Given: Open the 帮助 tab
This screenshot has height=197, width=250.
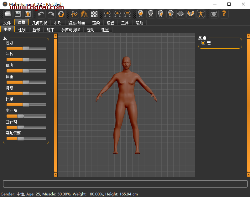Looking at the screenshot, I should coord(139,23).
